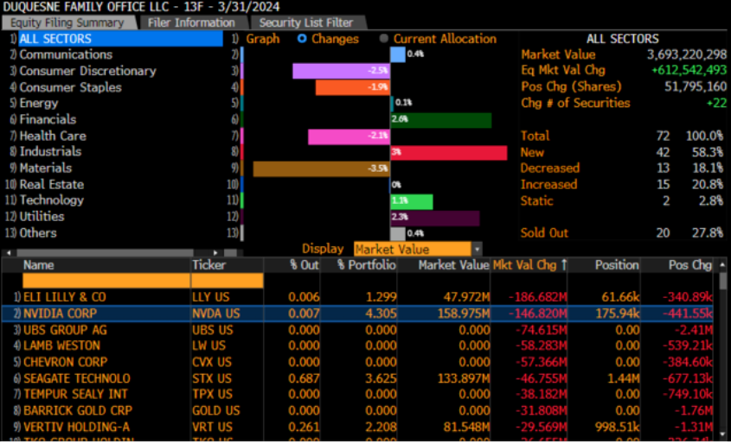Click the Financials 2.6% green bar

(x=441, y=119)
